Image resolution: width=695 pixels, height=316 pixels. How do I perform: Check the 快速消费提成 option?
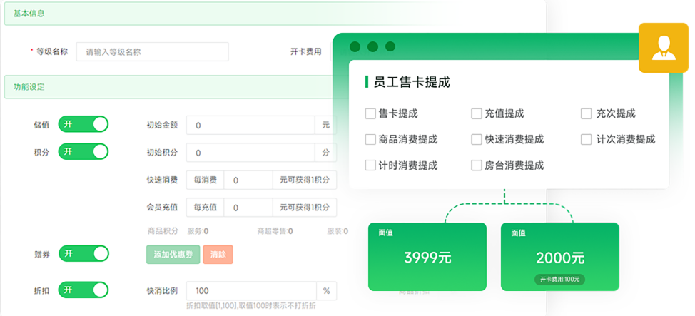click(x=477, y=139)
